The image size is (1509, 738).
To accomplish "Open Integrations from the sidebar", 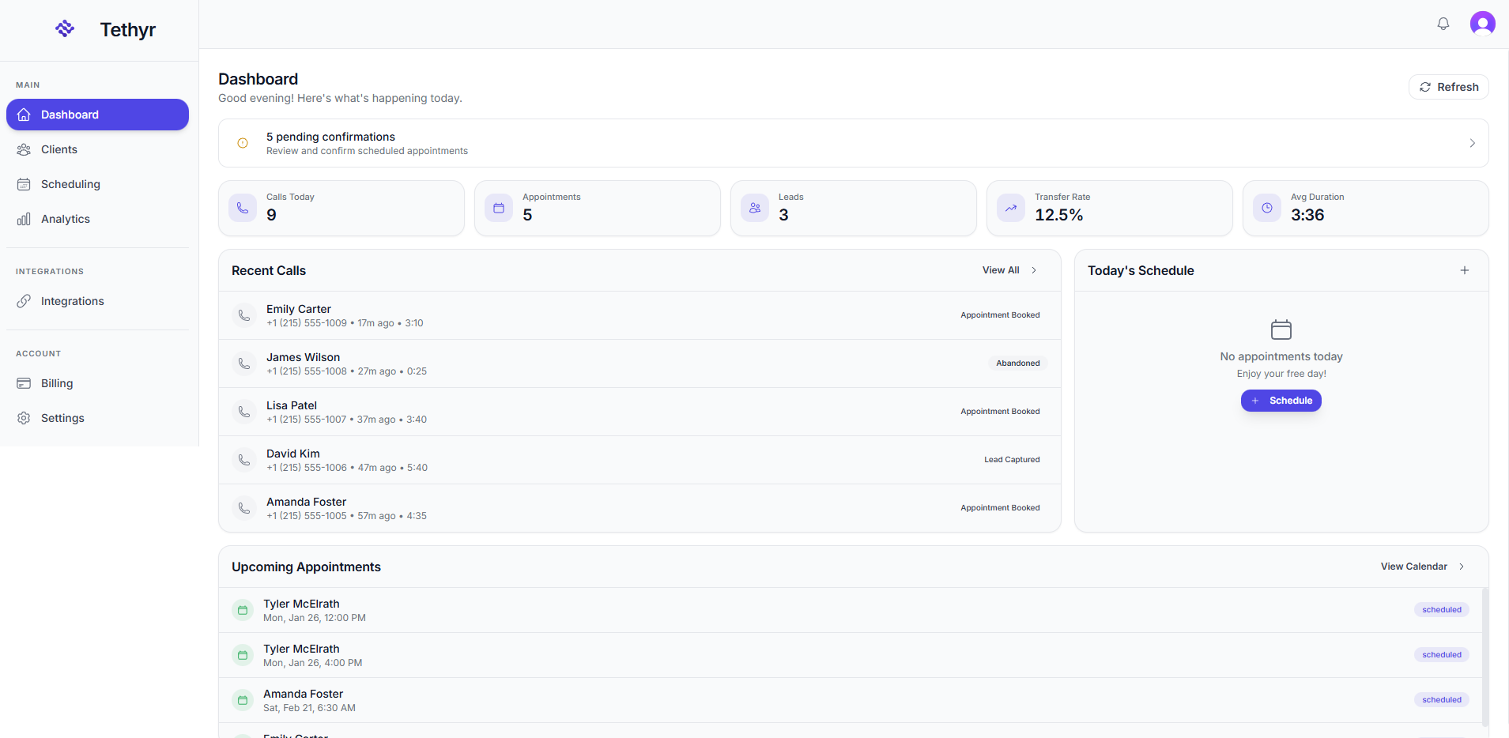I will click(x=72, y=301).
